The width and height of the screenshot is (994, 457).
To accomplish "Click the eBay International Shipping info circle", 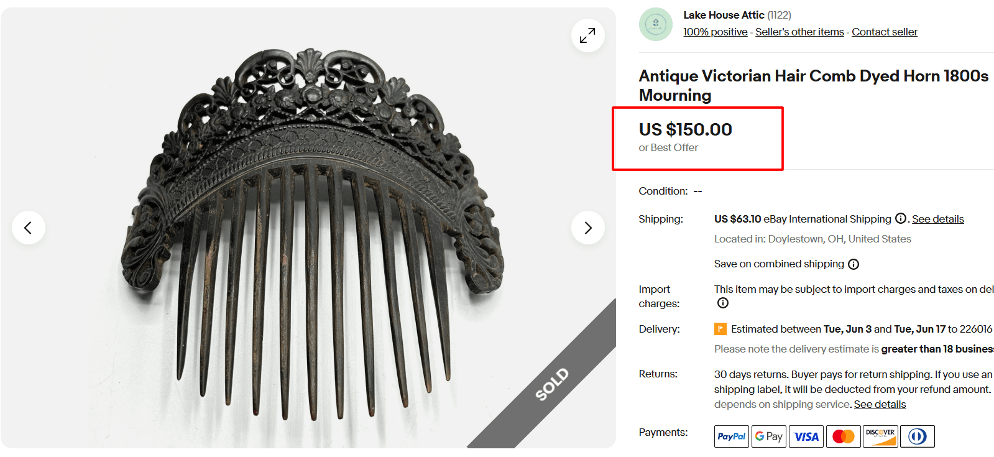I will click(x=901, y=218).
